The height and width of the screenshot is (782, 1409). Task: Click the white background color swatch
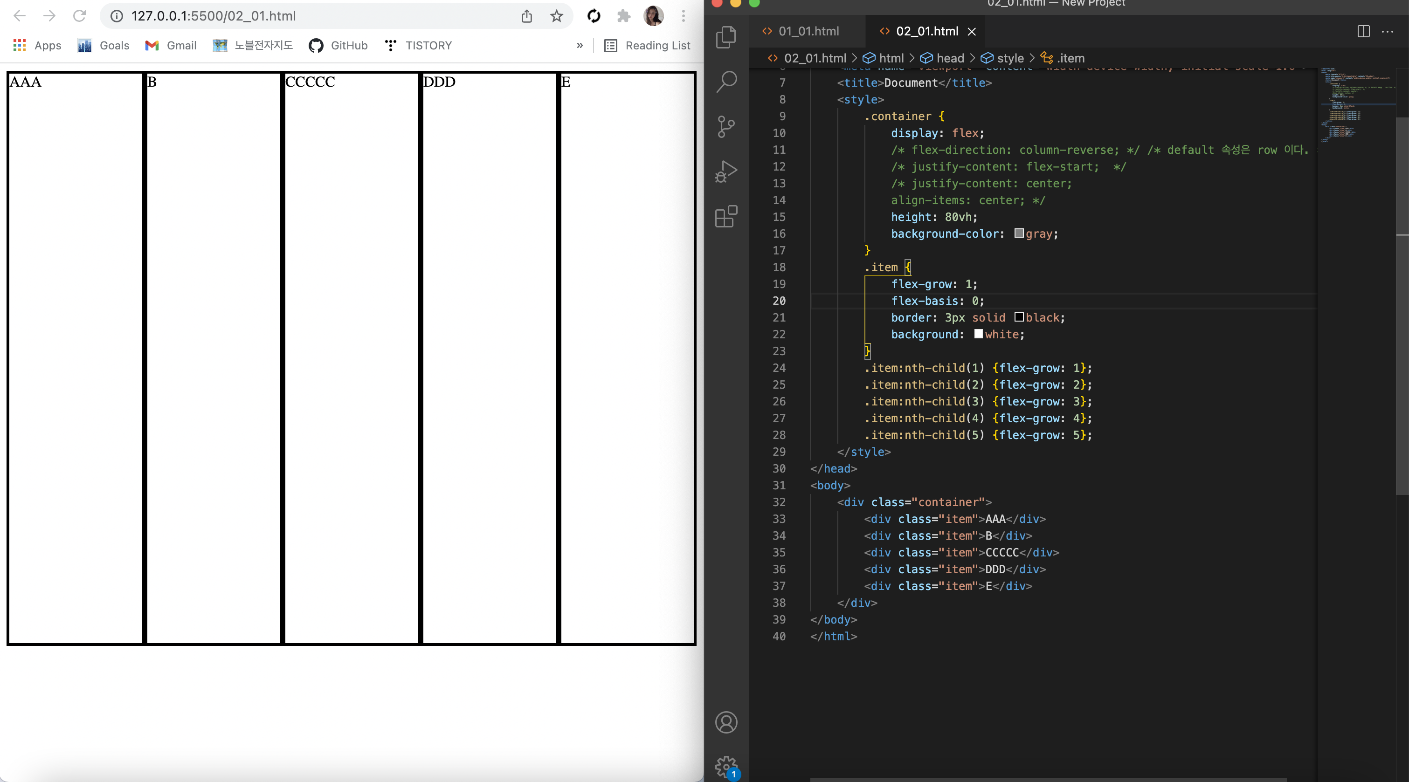tap(979, 334)
